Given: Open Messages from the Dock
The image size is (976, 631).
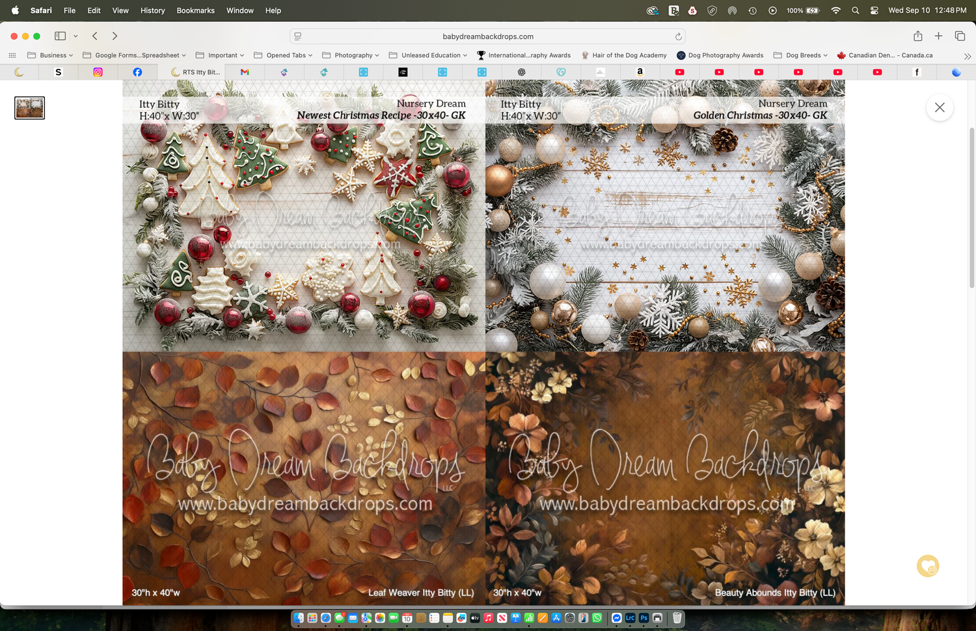Looking at the screenshot, I should pos(340,618).
